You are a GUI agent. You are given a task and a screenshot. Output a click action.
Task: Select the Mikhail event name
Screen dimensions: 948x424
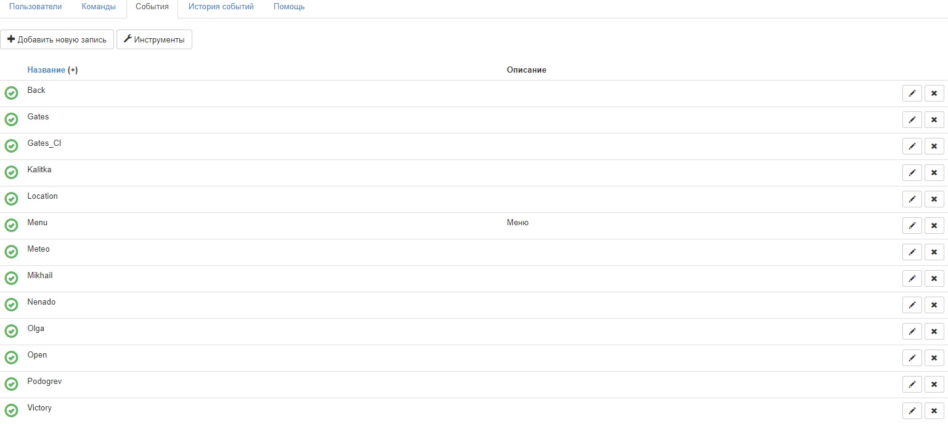pyautogui.click(x=40, y=276)
